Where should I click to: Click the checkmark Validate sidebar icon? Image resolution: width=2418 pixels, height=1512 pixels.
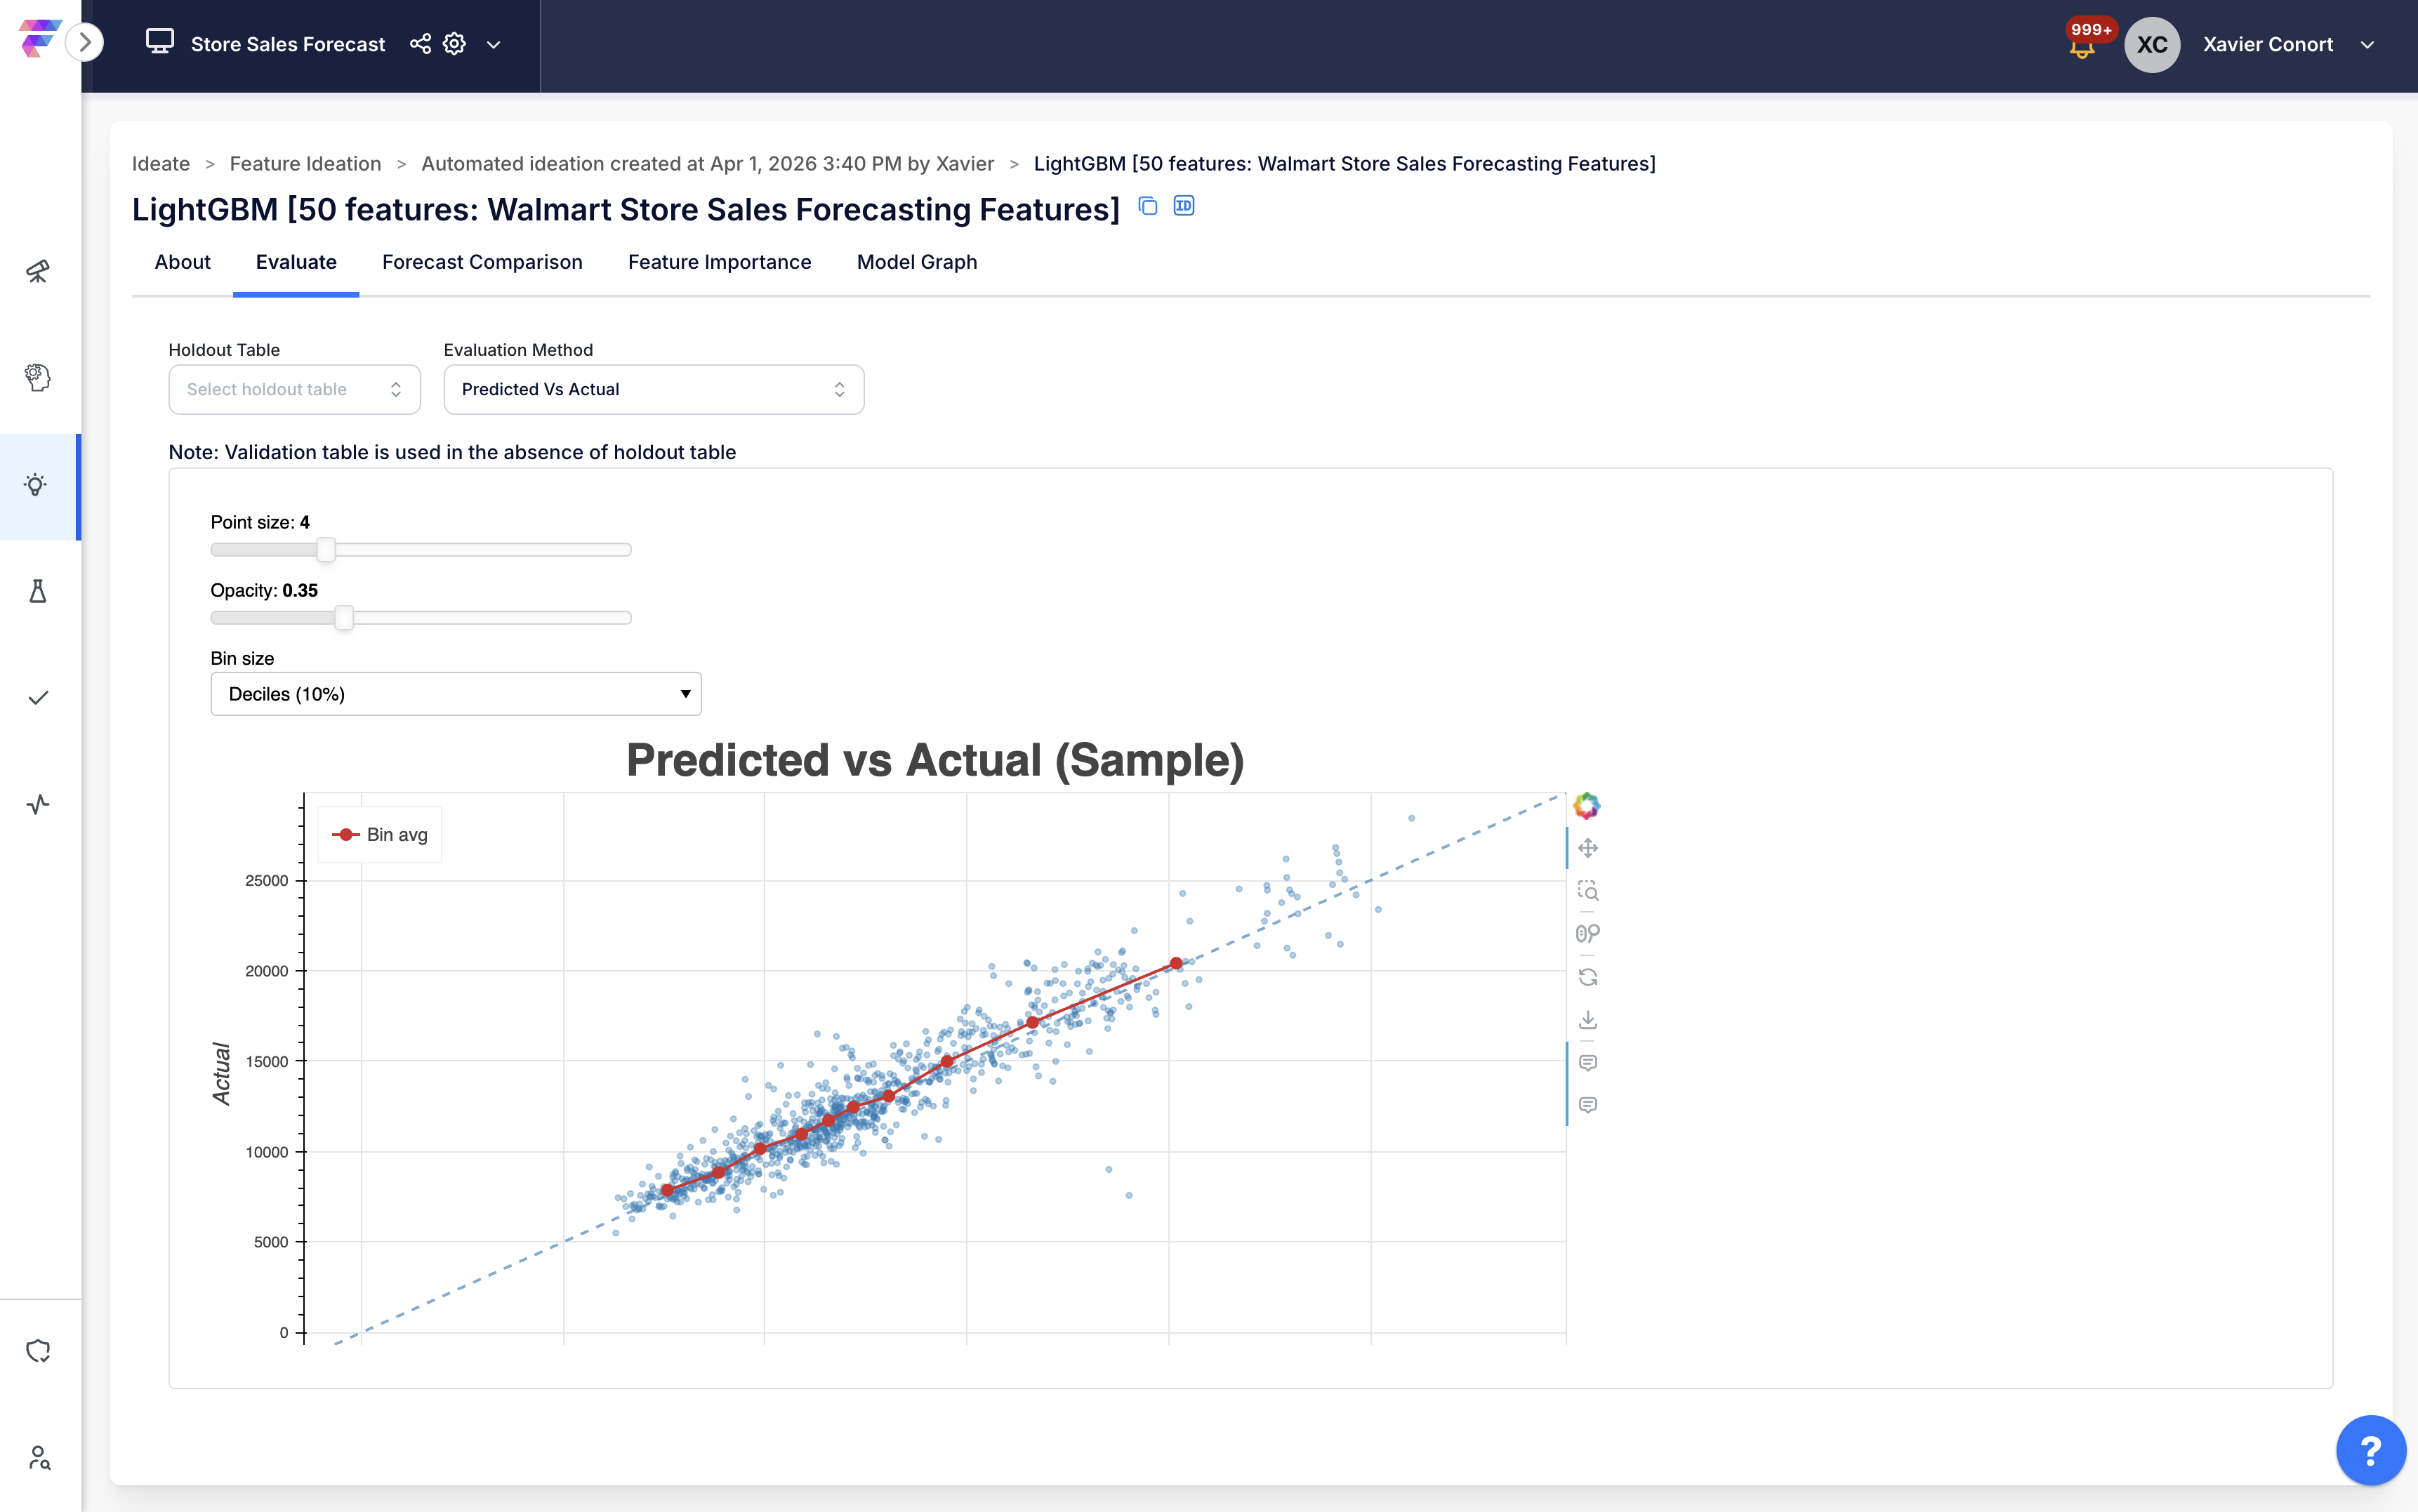[38, 698]
